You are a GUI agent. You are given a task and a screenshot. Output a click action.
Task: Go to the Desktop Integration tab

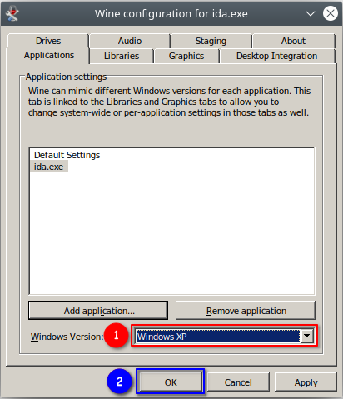[x=276, y=56]
